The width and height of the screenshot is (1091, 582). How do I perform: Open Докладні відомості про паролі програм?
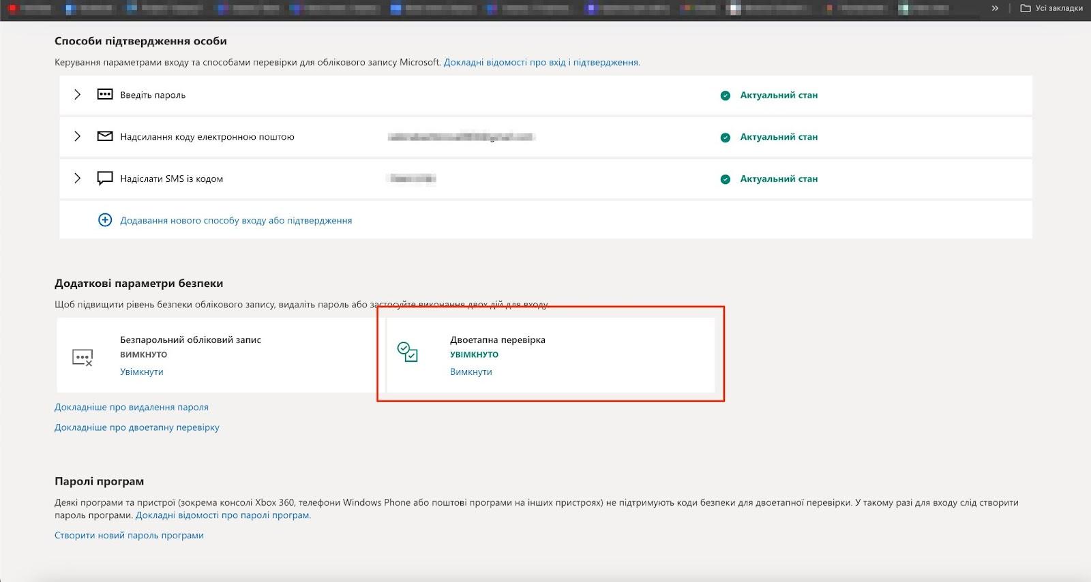coord(223,515)
